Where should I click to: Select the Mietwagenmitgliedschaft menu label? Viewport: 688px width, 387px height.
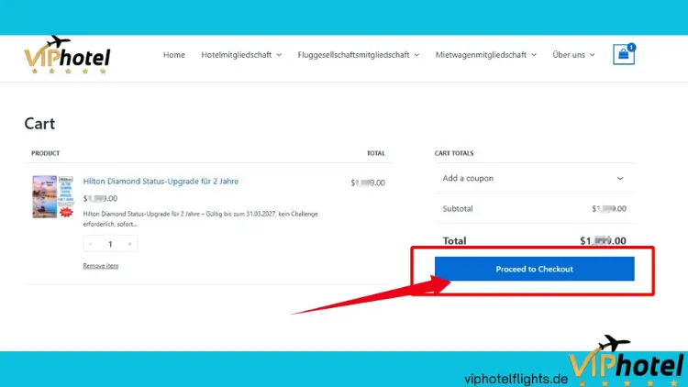point(482,55)
